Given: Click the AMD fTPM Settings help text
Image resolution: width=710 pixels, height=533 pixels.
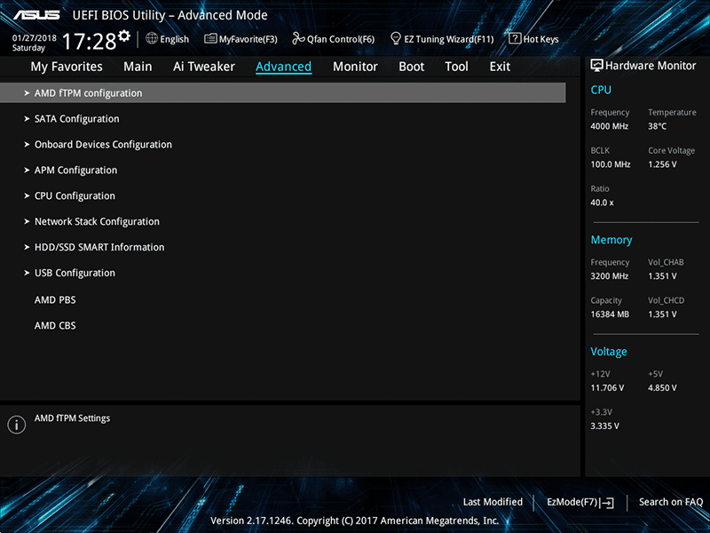Looking at the screenshot, I should click(73, 418).
